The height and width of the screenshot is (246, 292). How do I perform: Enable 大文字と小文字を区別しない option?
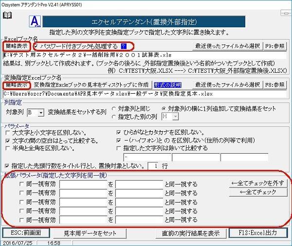(8, 132)
